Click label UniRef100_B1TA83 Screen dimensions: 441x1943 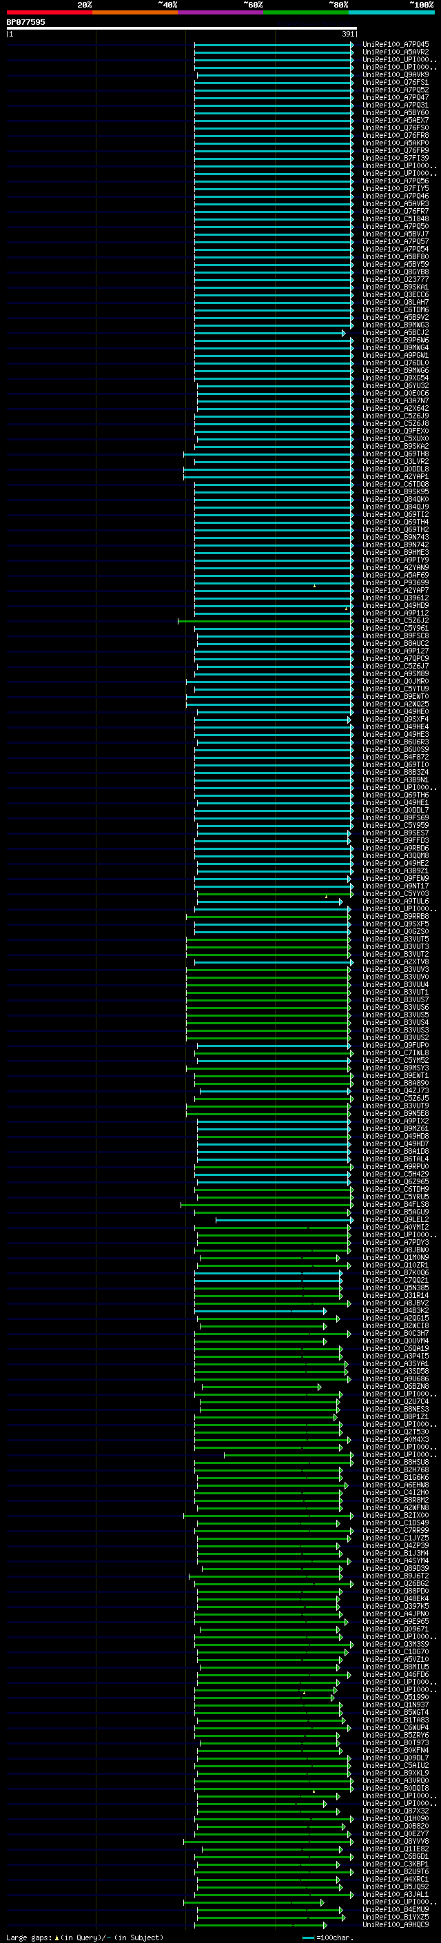click(x=396, y=1720)
